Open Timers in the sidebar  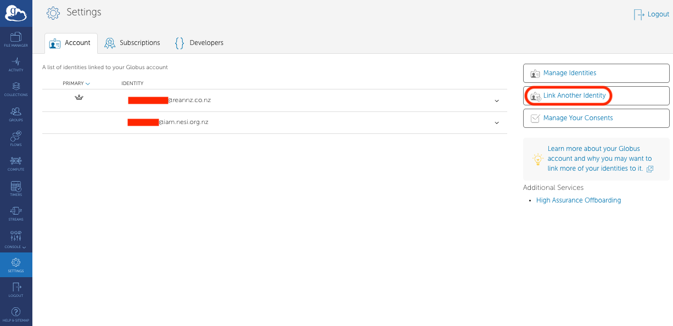click(x=16, y=189)
